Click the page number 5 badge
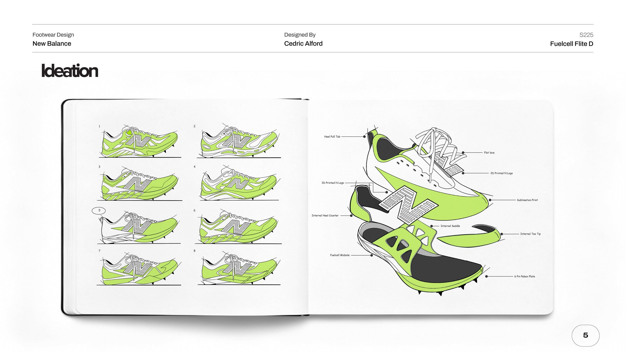Viewport: 626px width, 352px height. [x=585, y=335]
